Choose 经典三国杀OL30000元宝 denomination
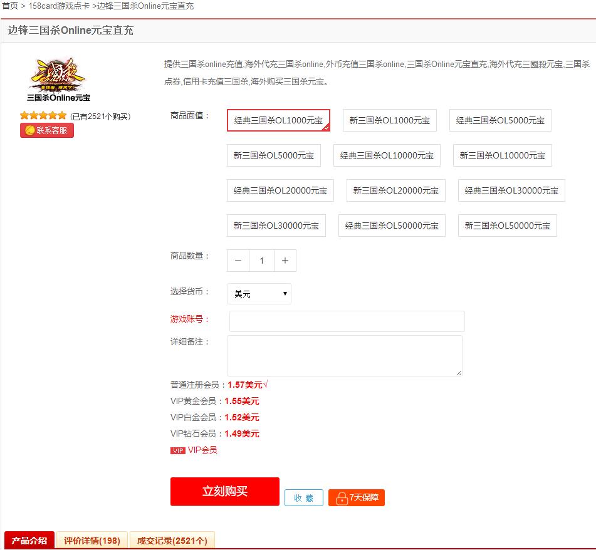The width and height of the screenshot is (596, 550). click(x=511, y=190)
